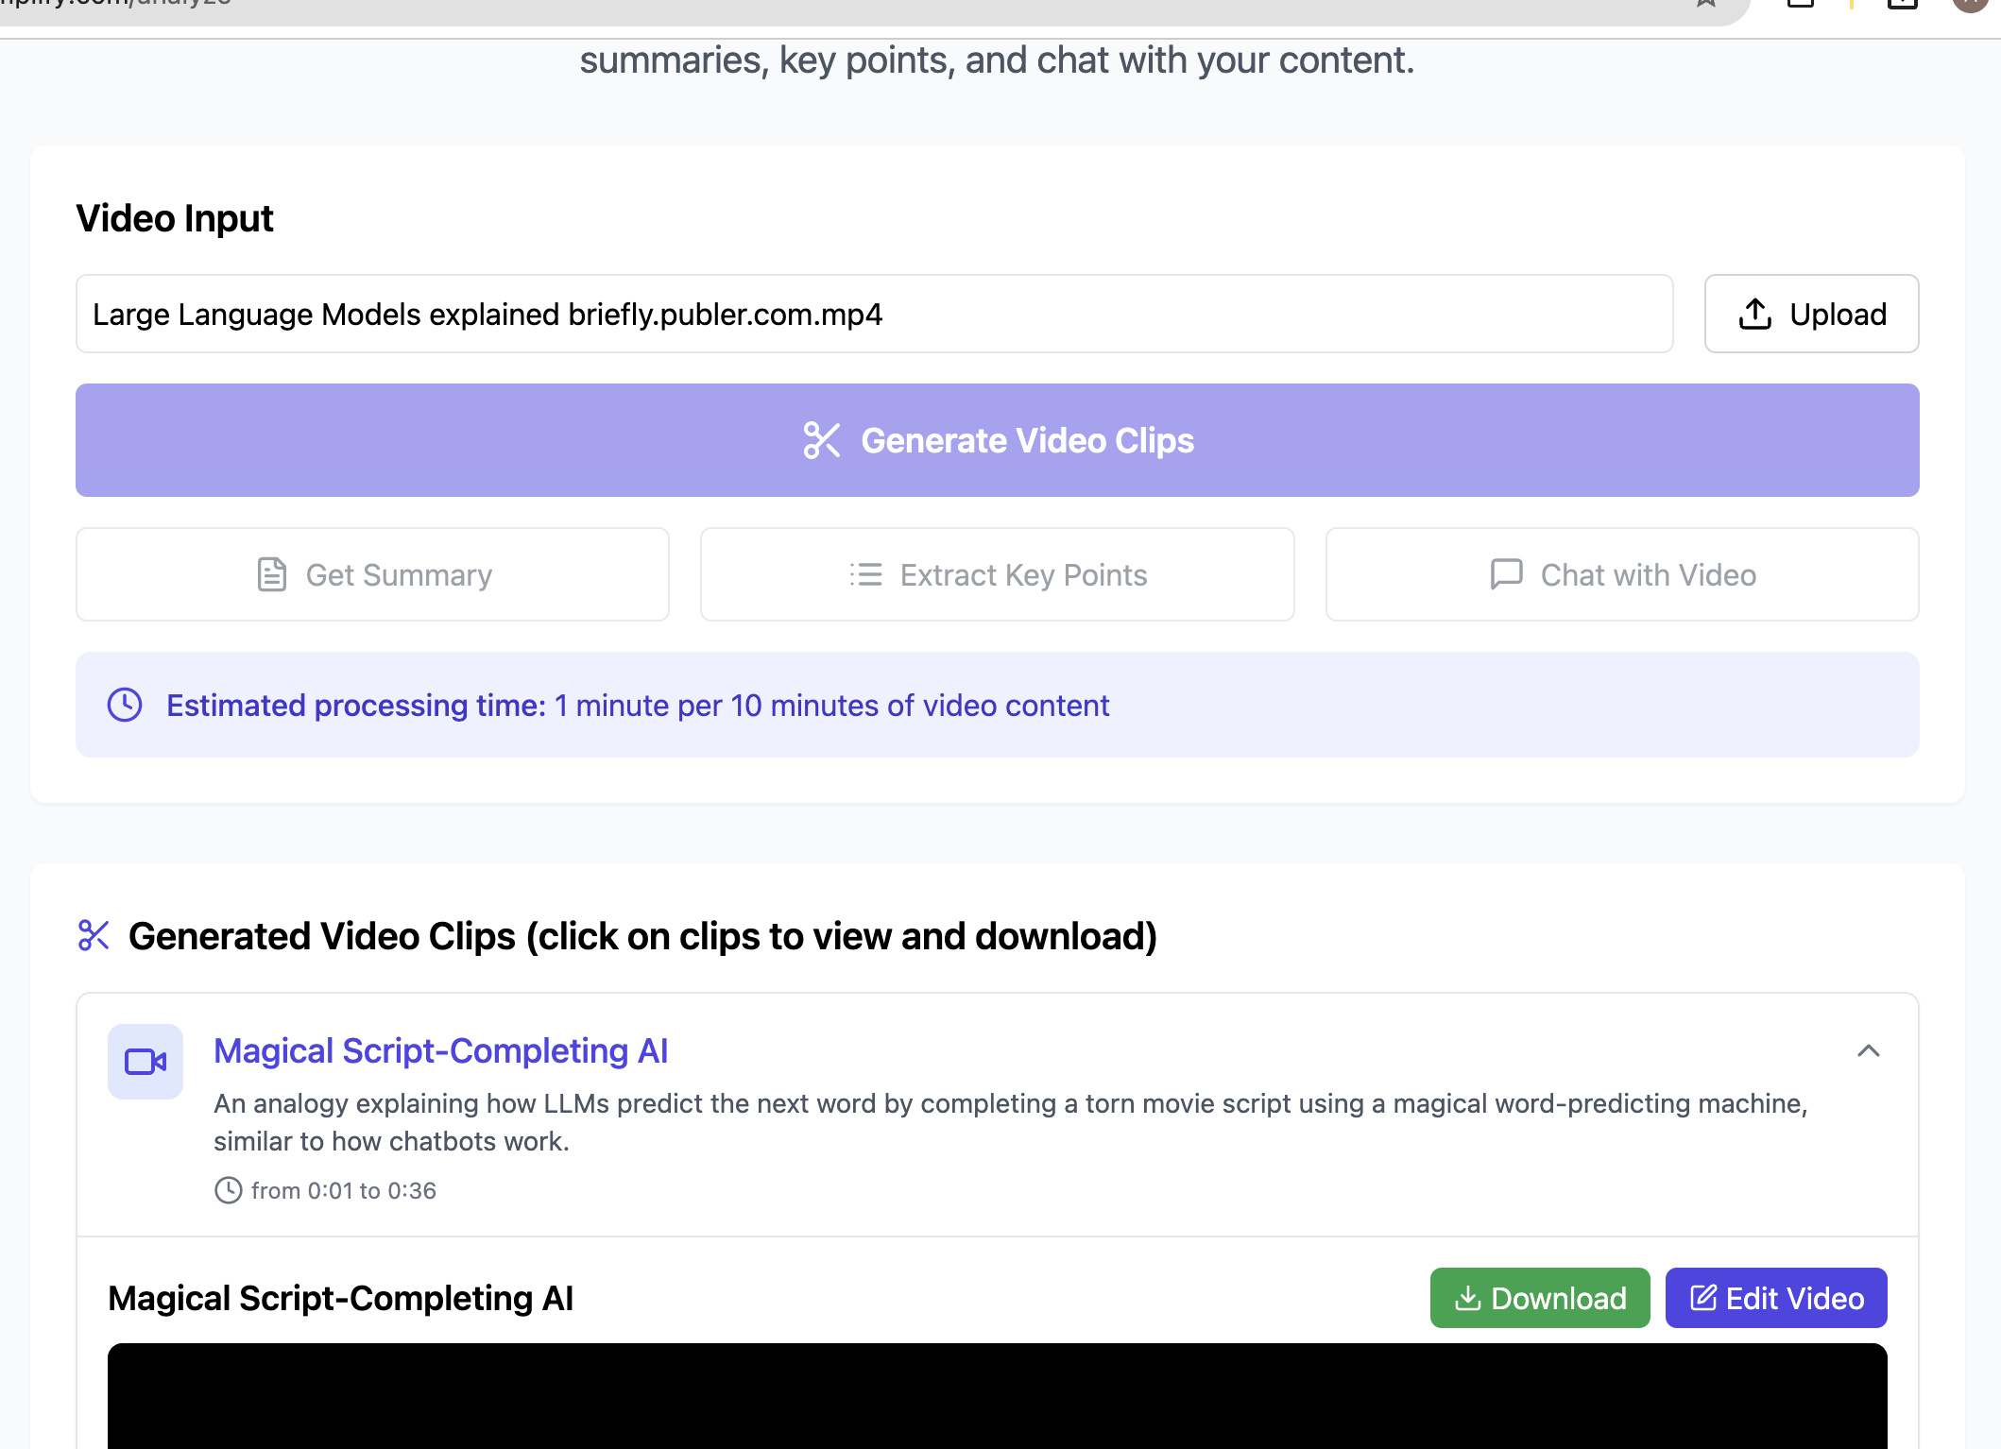Click the Video Input section heading

coord(175,219)
